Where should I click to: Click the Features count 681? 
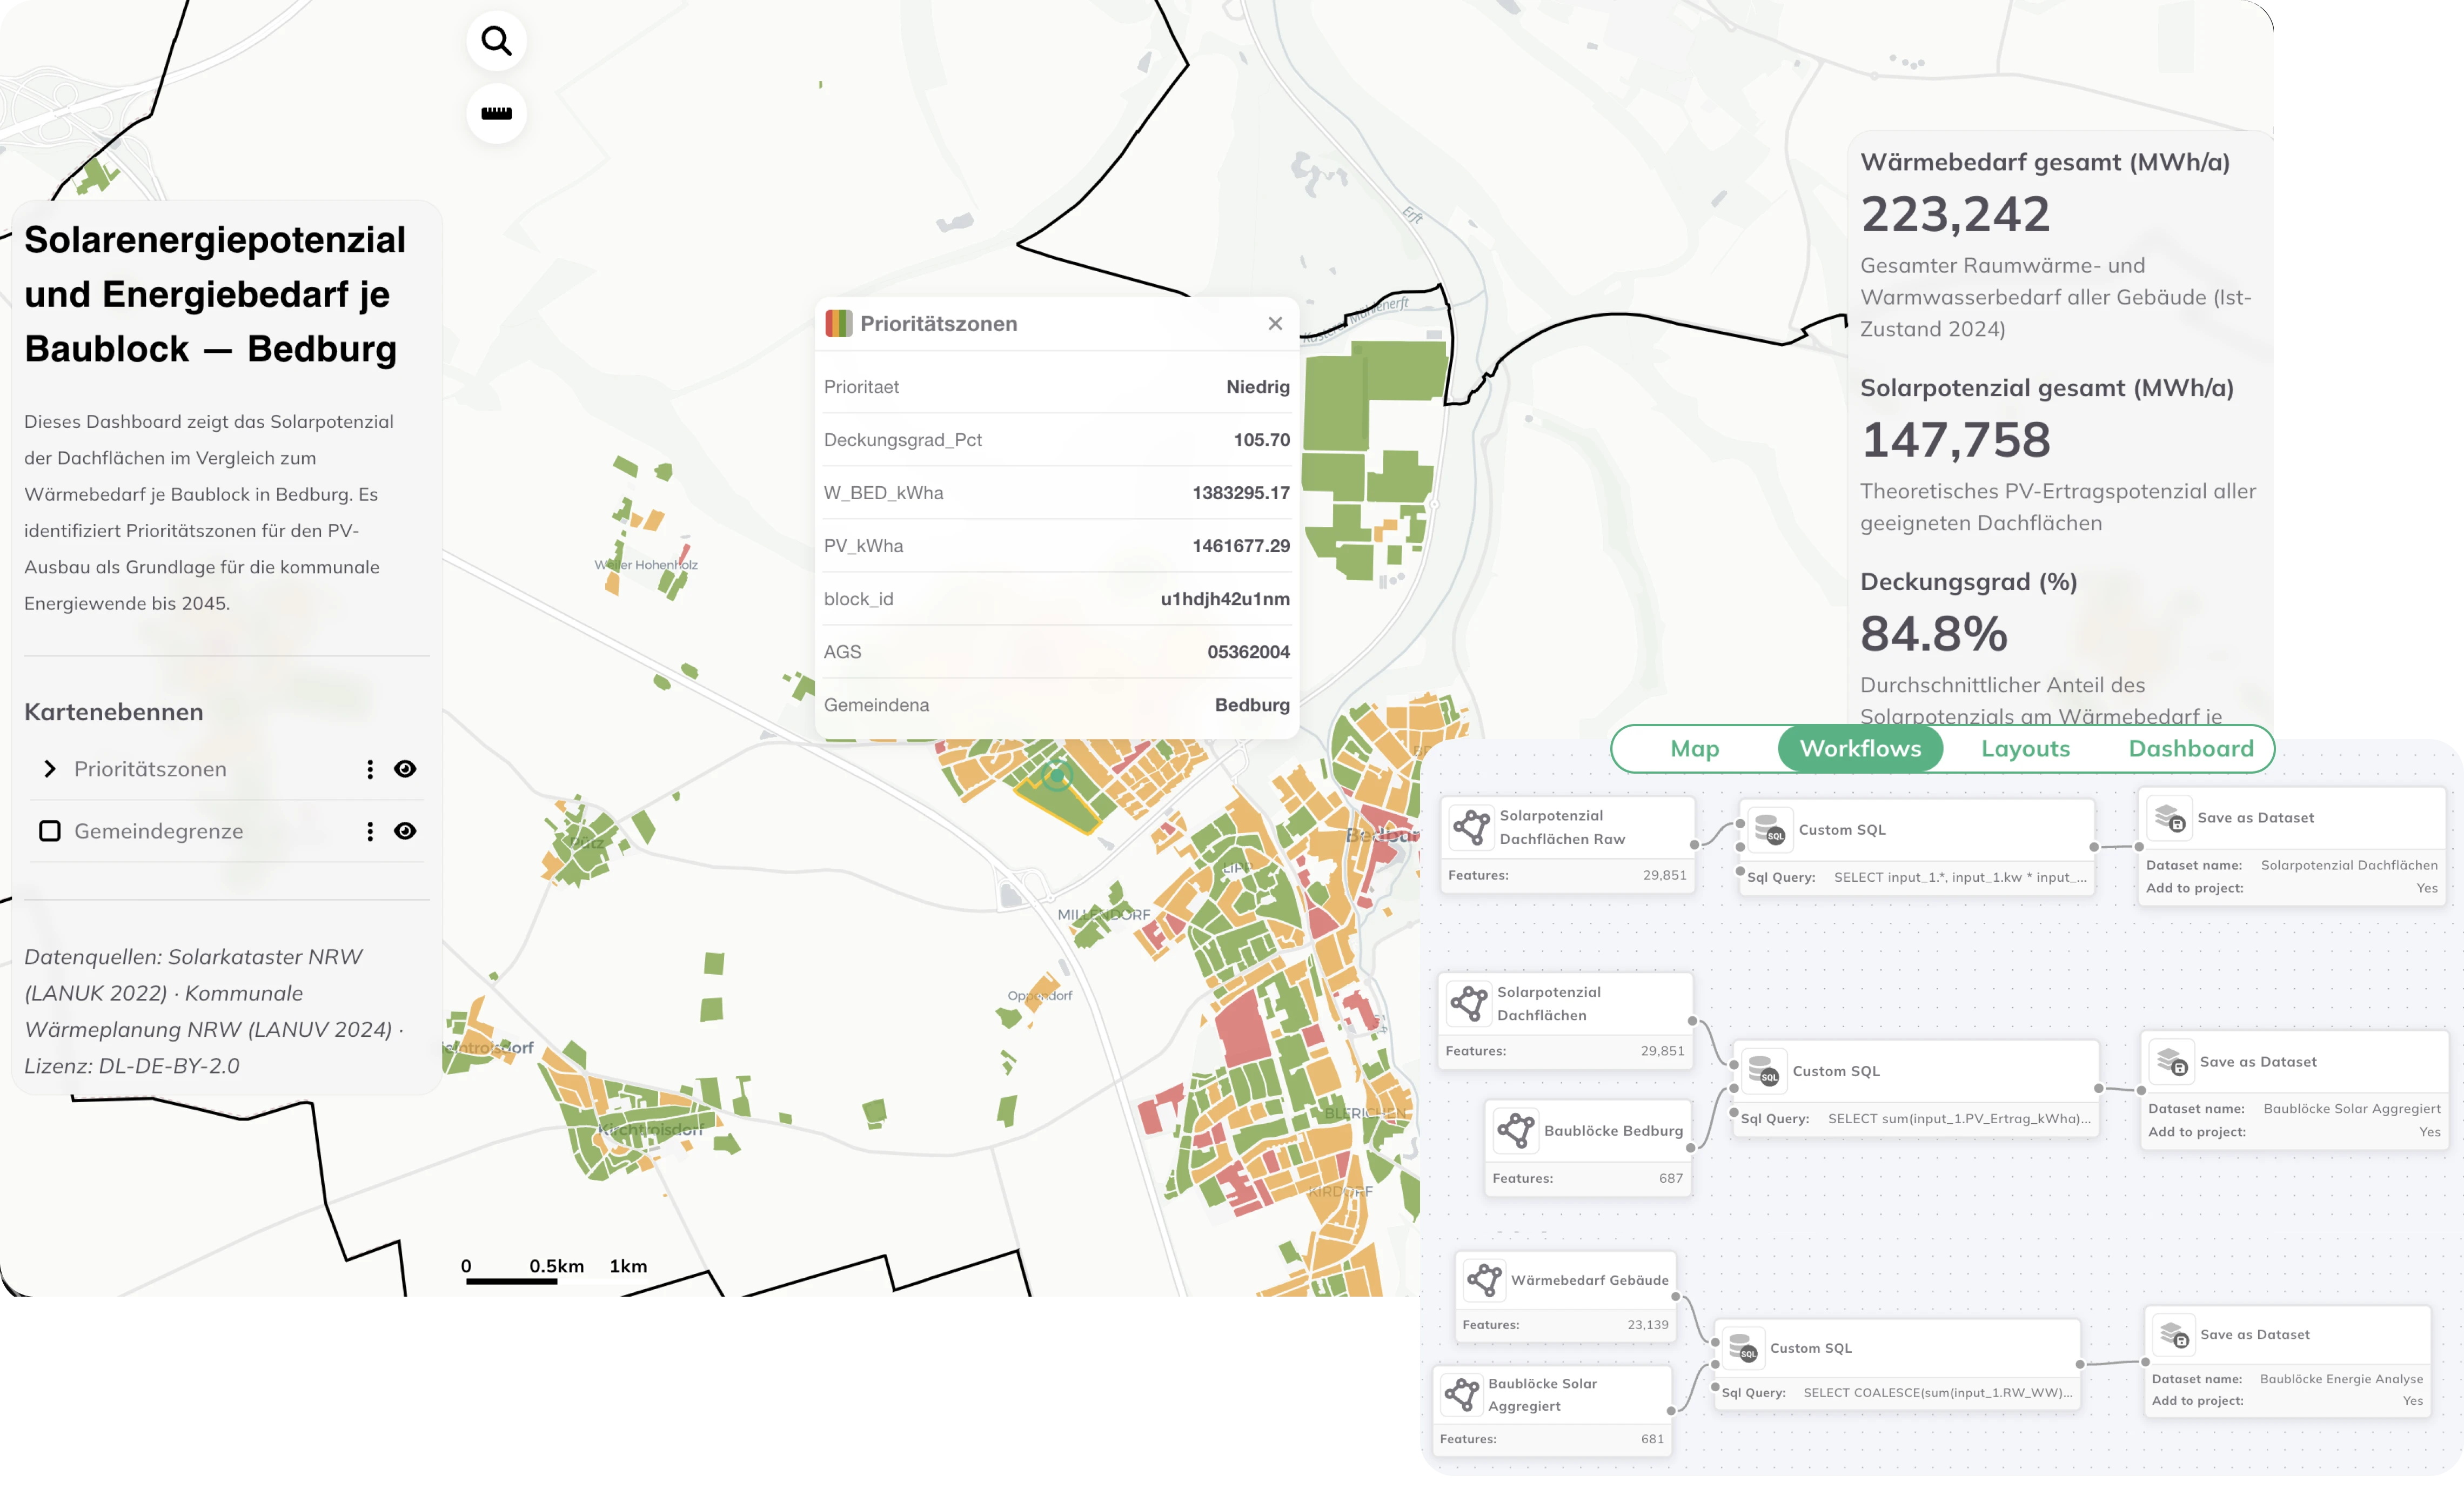[1652, 1439]
